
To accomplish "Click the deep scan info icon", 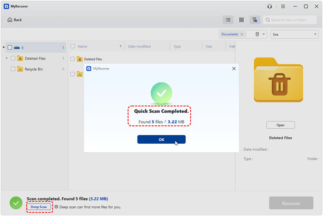I will coord(56,207).
